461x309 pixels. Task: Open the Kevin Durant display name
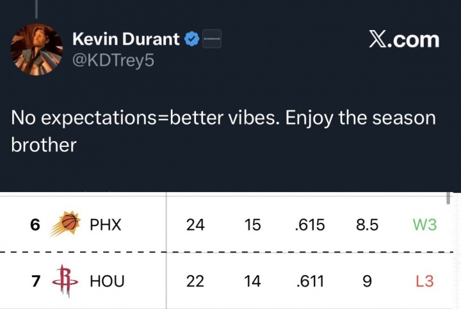125,39
